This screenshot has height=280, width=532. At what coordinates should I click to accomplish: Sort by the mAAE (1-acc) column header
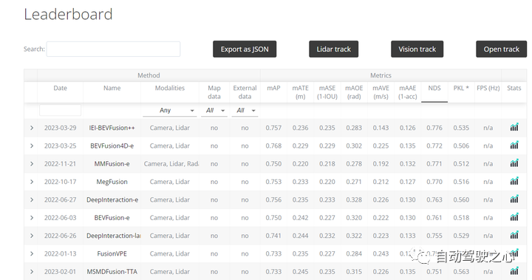(407, 92)
